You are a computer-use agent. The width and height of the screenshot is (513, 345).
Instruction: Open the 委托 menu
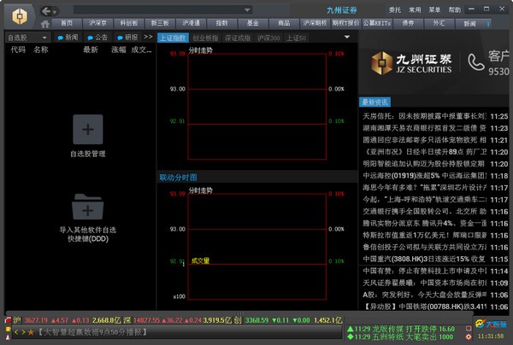395,10
